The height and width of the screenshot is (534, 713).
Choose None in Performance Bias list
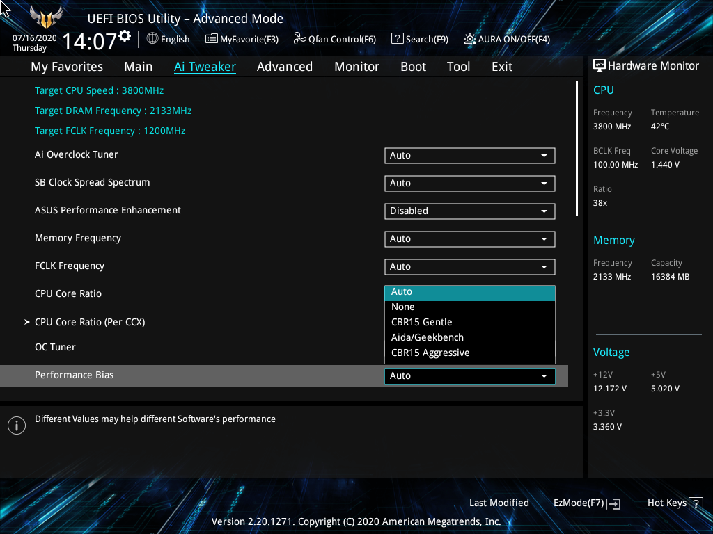click(470, 307)
